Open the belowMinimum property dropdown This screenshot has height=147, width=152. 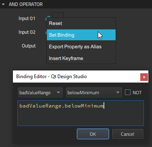click(94, 93)
